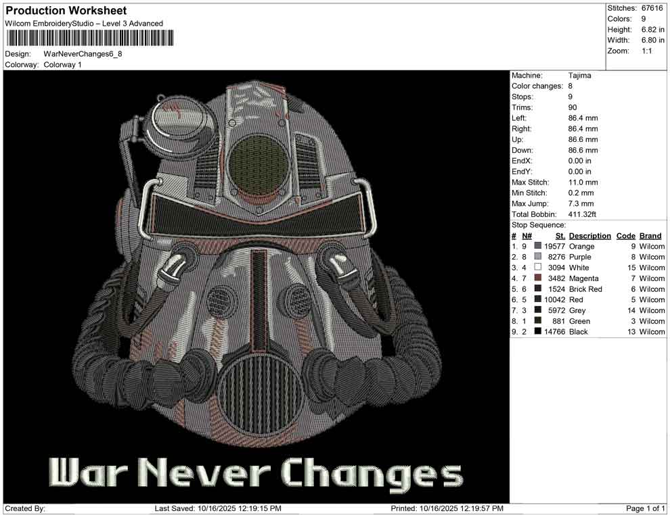Click the 'Last Saved: 10/16/2025 12:19:15 PM' text
The image size is (670, 515).
click(218, 508)
